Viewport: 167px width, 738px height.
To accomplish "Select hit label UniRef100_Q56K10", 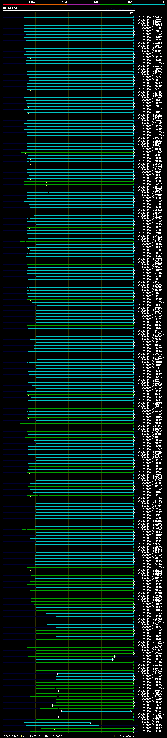I will coord(150,377).
